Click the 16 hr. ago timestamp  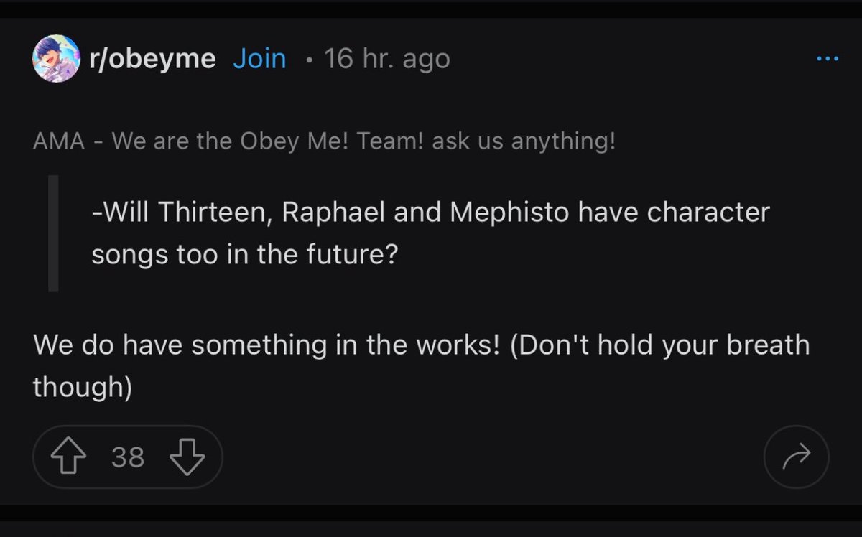pyautogui.click(x=387, y=59)
